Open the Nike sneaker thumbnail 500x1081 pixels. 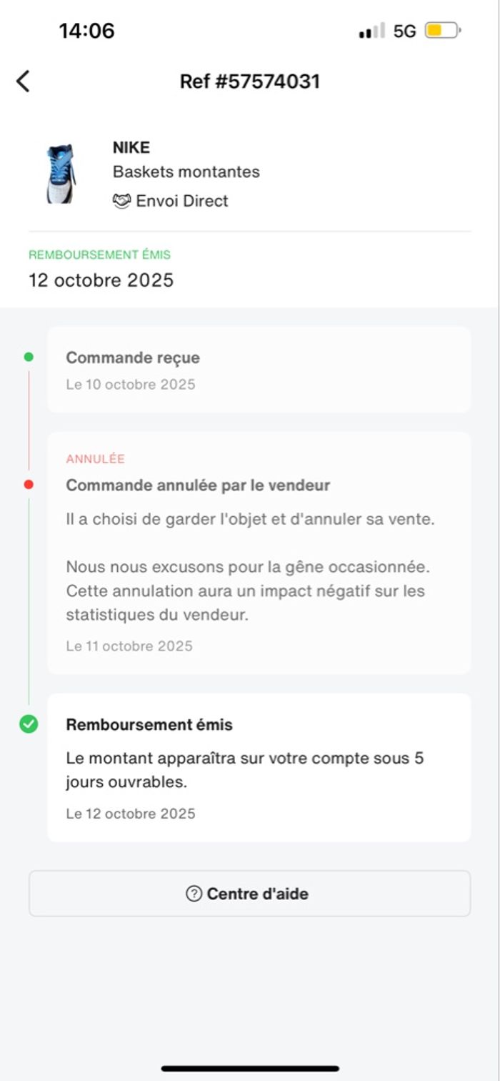[x=61, y=174]
